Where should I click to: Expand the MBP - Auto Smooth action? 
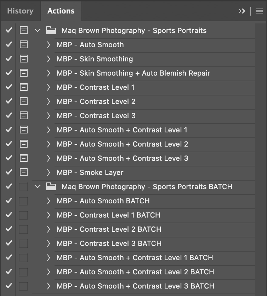click(49, 45)
